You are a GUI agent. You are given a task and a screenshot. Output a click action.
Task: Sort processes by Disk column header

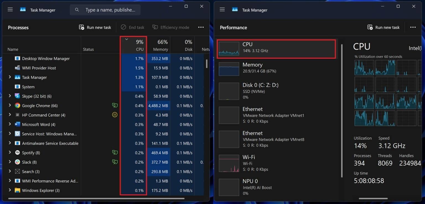coord(182,45)
